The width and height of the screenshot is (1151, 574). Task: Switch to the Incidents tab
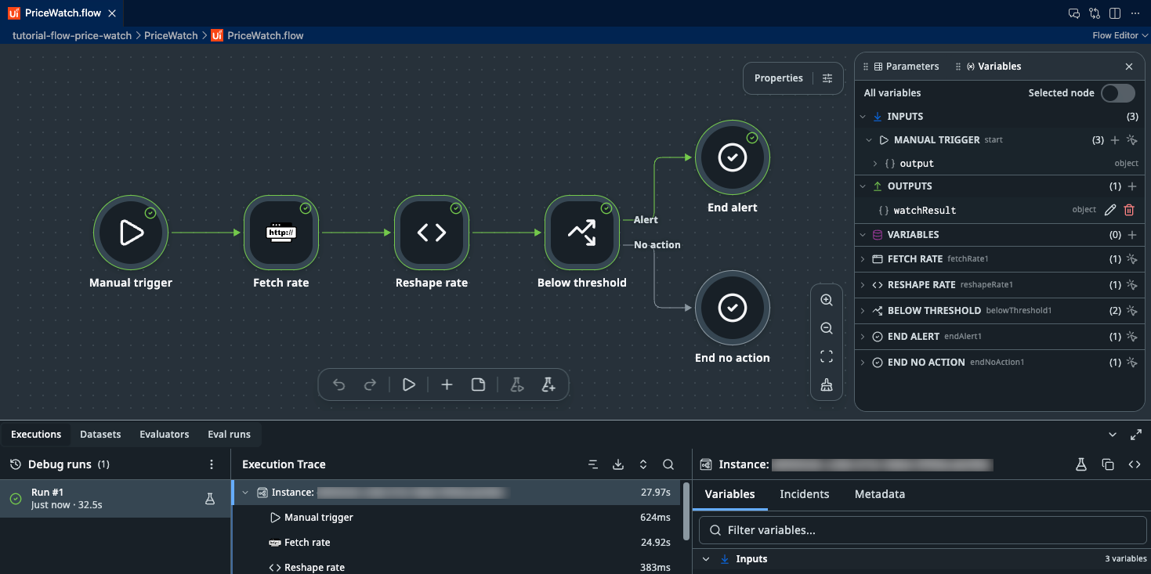click(x=805, y=494)
